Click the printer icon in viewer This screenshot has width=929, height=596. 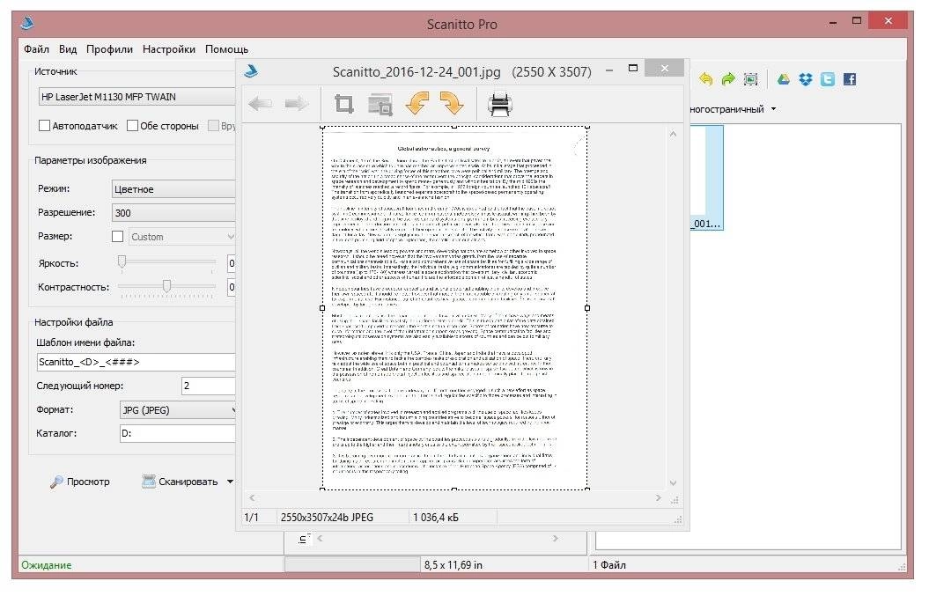click(x=499, y=104)
